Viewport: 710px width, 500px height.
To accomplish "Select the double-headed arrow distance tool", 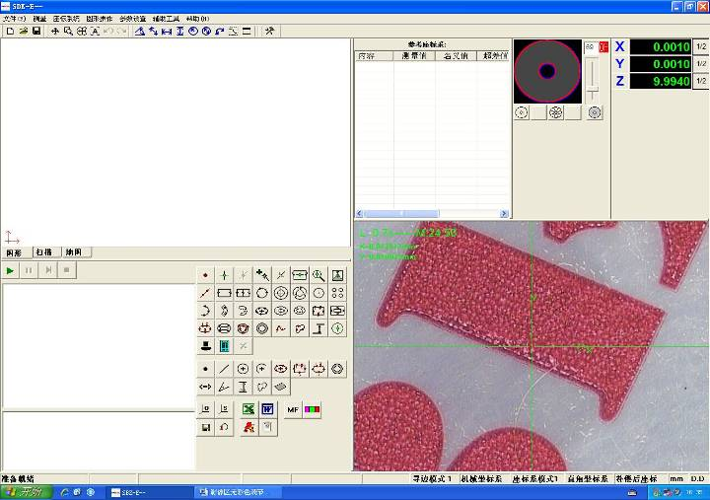I will pyautogui.click(x=205, y=387).
